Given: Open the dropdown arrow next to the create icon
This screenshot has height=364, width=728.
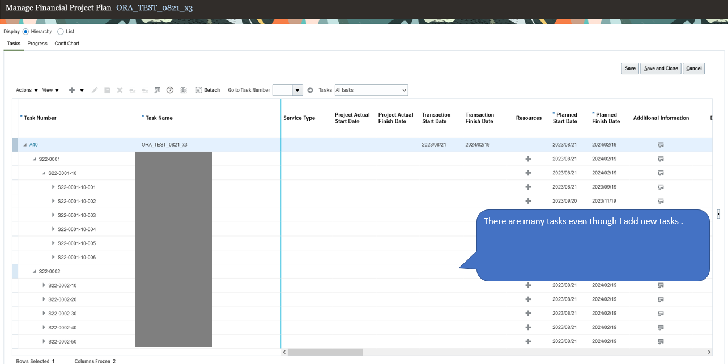Looking at the screenshot, I should [x=82, y=91].
